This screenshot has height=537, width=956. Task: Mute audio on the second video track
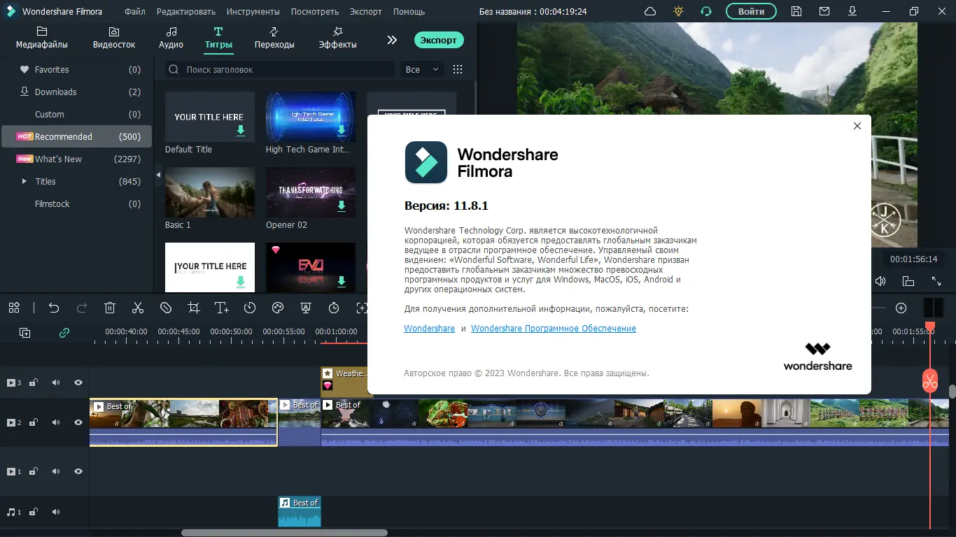tap(55, 422)
